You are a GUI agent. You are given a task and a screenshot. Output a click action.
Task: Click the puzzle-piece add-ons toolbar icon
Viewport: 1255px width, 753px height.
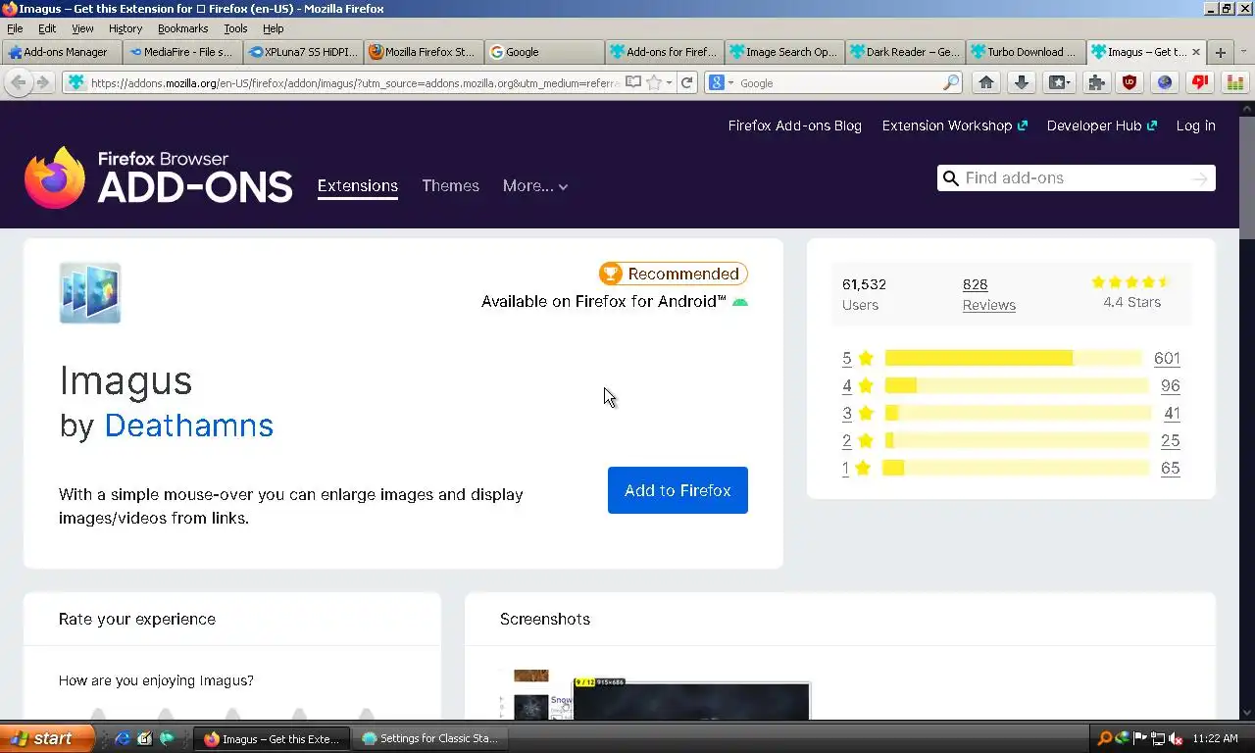tap(1096, 83)
